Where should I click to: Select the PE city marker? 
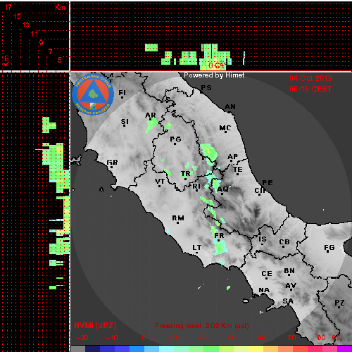click(268, 182)
